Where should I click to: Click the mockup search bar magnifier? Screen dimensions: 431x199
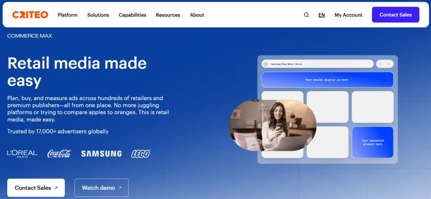click(266, 64)
